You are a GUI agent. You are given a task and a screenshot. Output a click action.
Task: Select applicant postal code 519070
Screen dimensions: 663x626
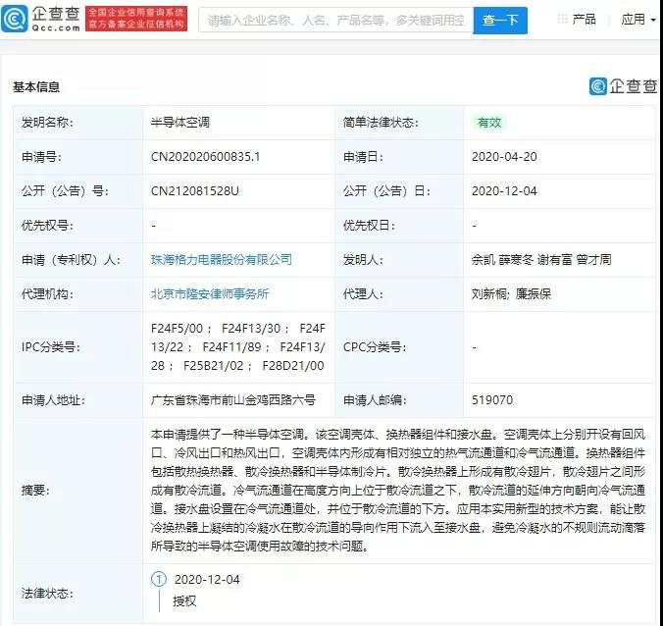click(492, 399)
